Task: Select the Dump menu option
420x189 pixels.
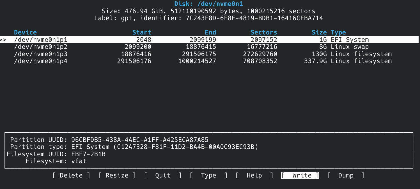Action: click(346, 176)
